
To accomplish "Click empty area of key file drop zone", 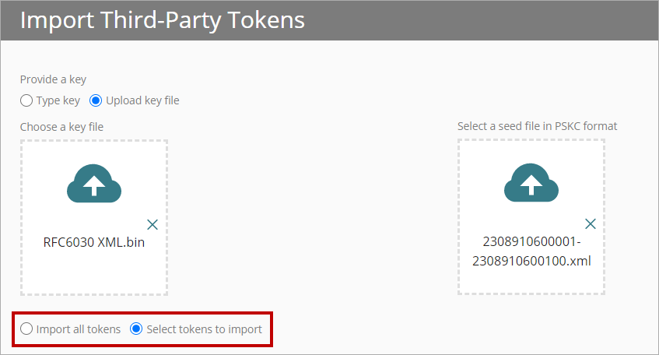I will click(x=93, y=274).
